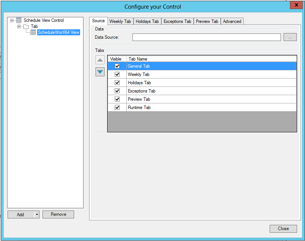Screen dimensions: 305x241
Task: Toggle Exceptions Tab visible checkbox
Action: point(117,91)
